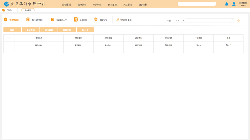
Task: Click the 牵头单位 column header
Action: pos(108,38)
